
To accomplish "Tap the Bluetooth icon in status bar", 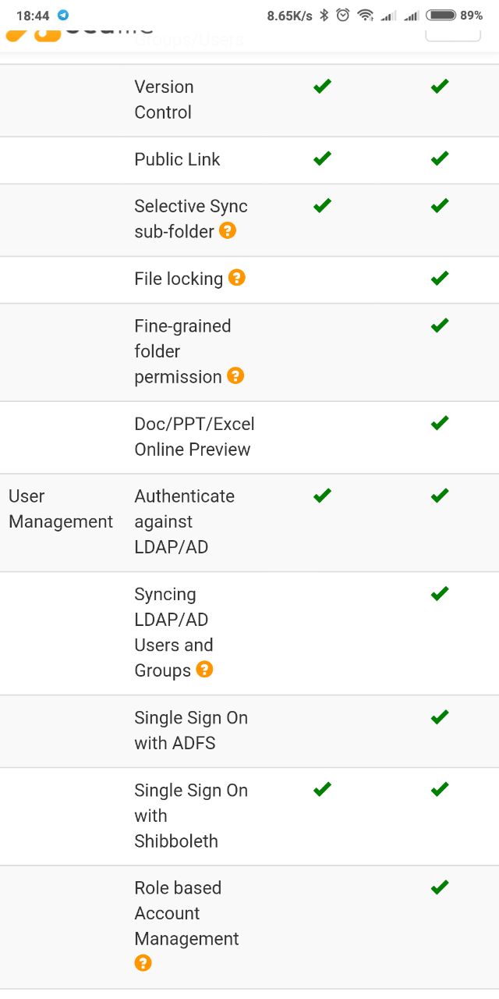I will click(324, 15).
